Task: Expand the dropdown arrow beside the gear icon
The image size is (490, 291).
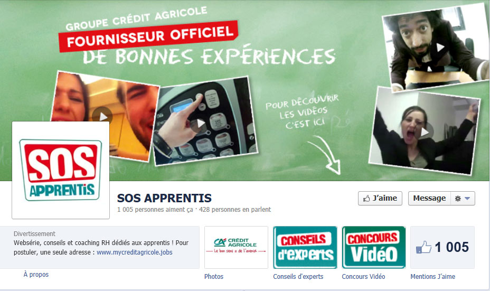Action: (467, 199)
